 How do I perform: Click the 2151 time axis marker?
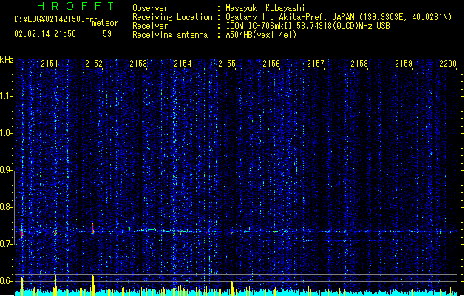click(x=50, y=64)
